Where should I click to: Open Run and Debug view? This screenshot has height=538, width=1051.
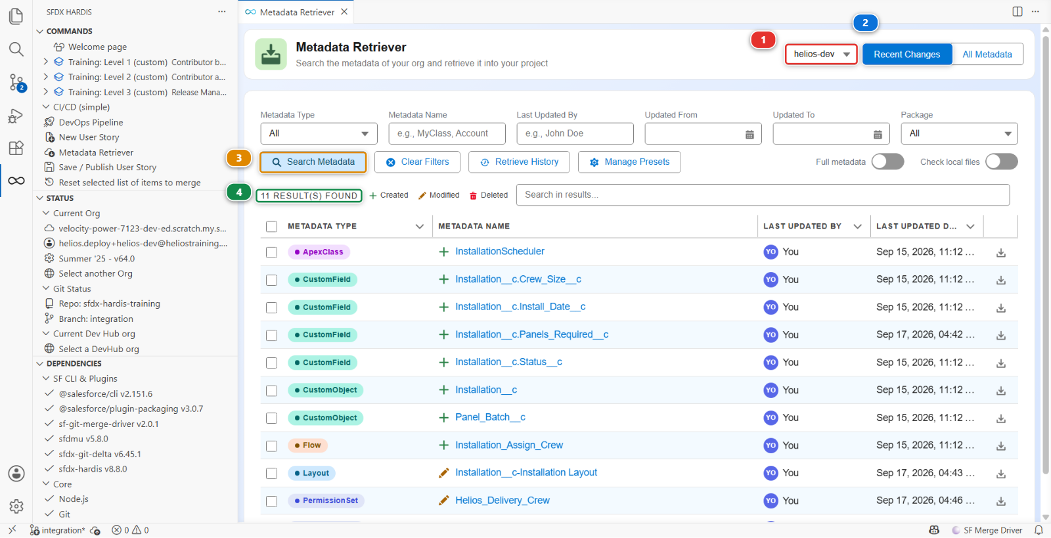point(16,116)
